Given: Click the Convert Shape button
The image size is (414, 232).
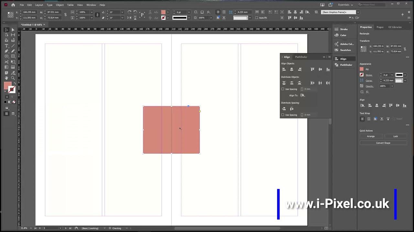Looking at the screenshot, I should click(383, 143).
